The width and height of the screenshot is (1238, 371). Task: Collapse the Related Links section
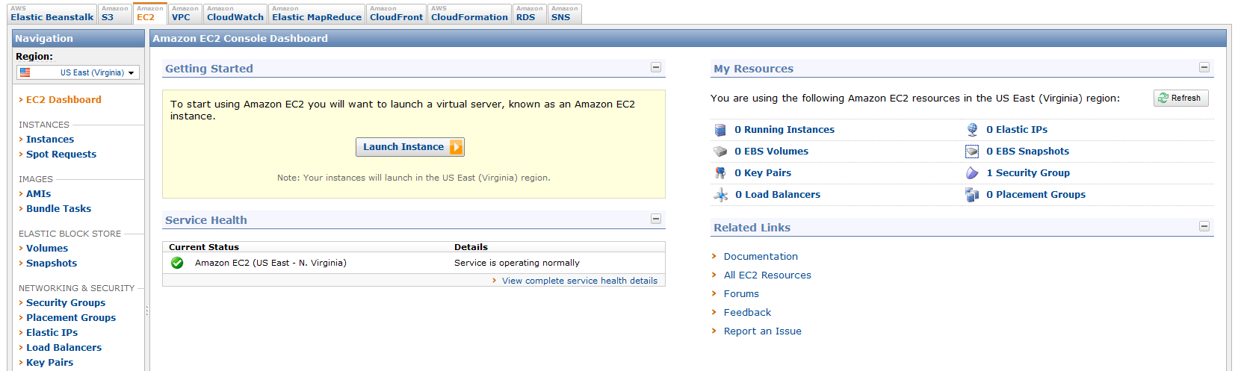click(1204, 226)
